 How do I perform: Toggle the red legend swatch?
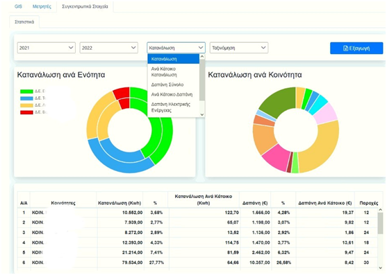click(x=26, y=112)
